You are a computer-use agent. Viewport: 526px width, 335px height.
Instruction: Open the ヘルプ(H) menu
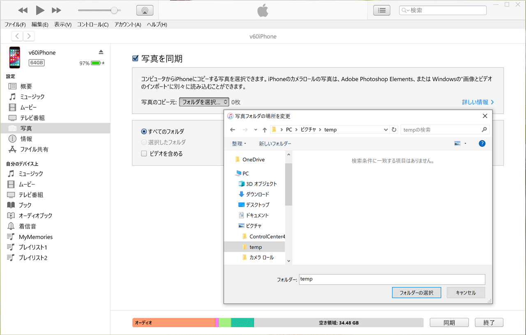(157, 25)
